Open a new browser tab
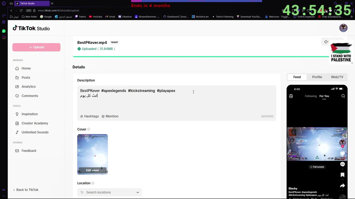 tap(52, 3)
